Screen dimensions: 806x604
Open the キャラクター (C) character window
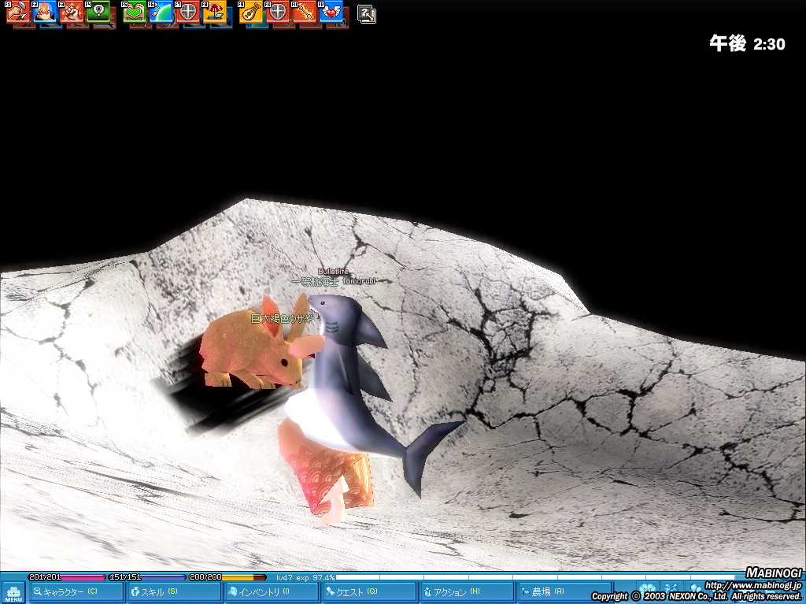(x=76, y=592)
